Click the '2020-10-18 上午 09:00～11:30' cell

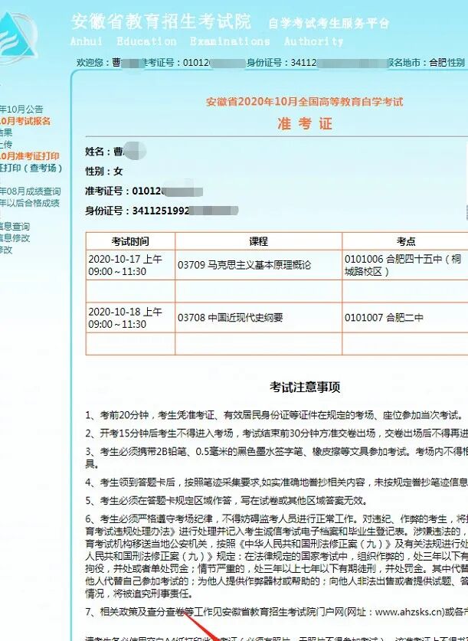click(130, 318)
